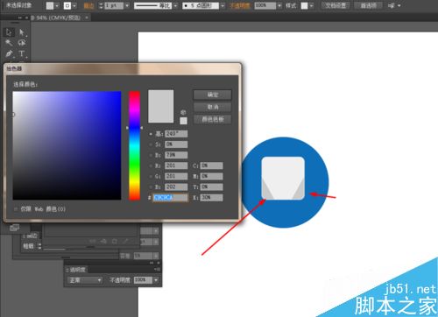Click the stroke swatch in the control bar
Viewport: 438px width, 317px height.
67,5
